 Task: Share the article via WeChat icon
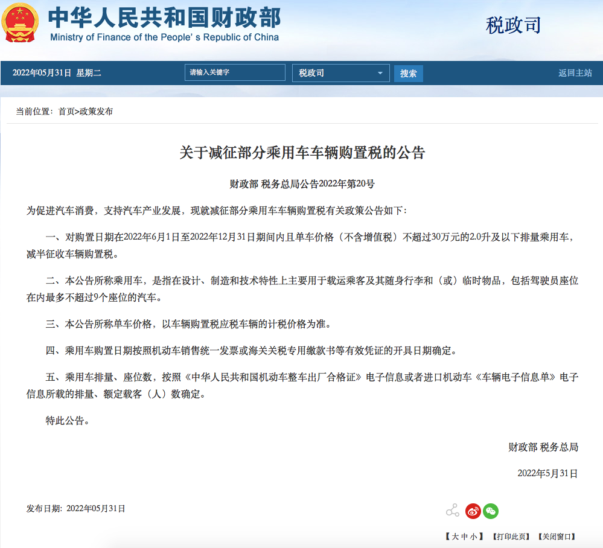coord(491,511)
